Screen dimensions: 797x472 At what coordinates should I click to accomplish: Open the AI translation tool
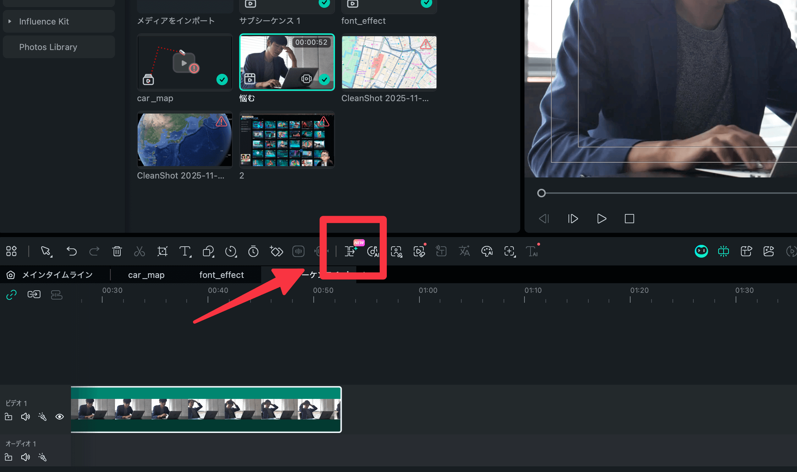click(x=465, y=251)
